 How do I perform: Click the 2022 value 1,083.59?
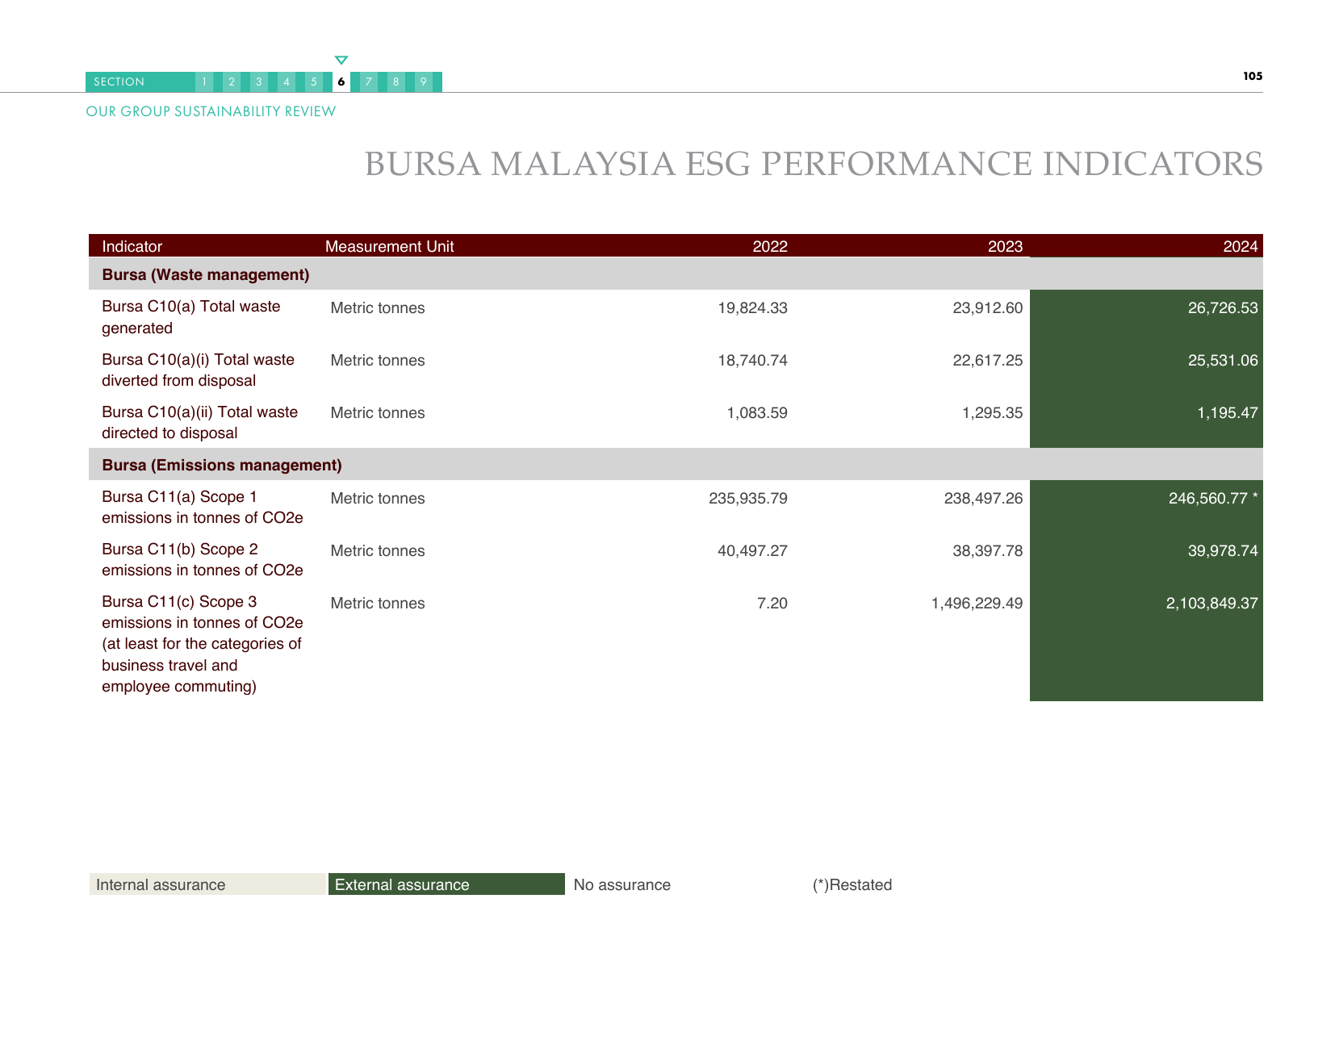coord(757,412)
